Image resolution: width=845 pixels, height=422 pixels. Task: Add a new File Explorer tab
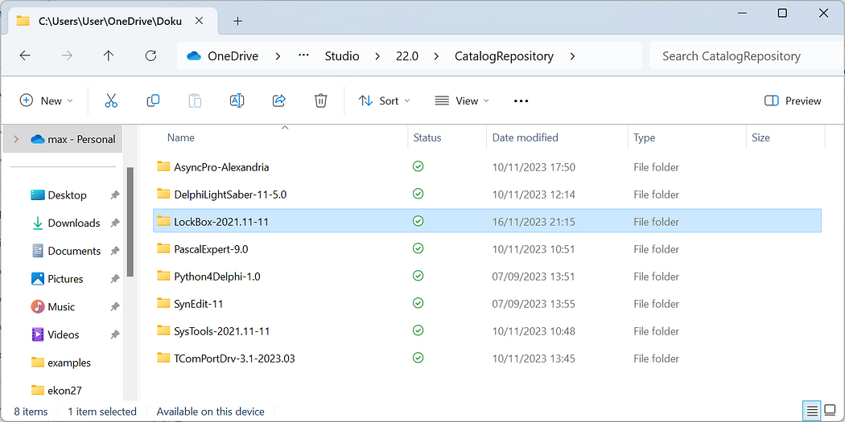tap(237, 21)
